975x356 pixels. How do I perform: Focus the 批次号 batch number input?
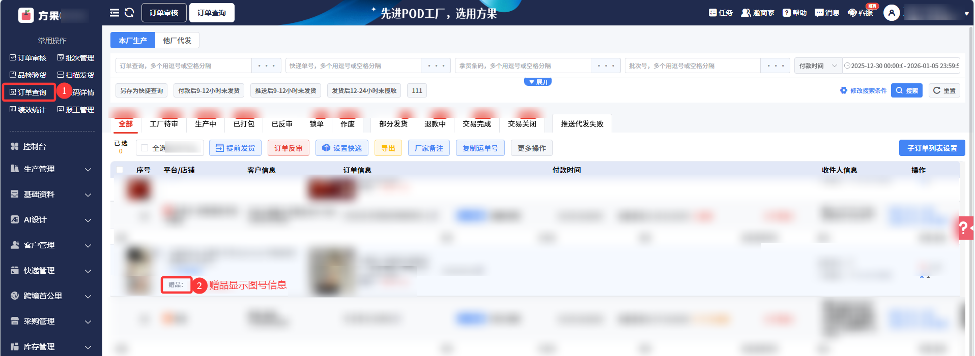click(693, 66)
